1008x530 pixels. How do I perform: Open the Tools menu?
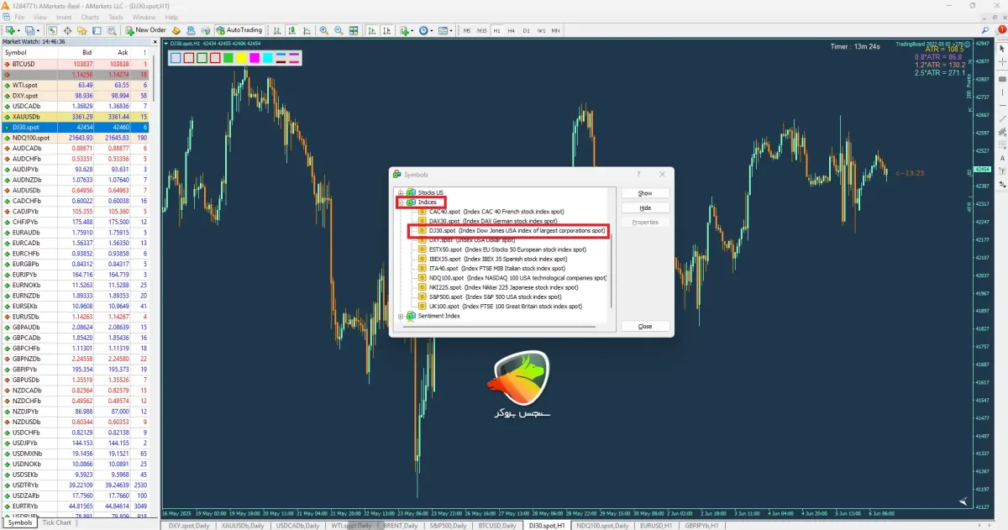pyautogui.click(x=116, y=17)
